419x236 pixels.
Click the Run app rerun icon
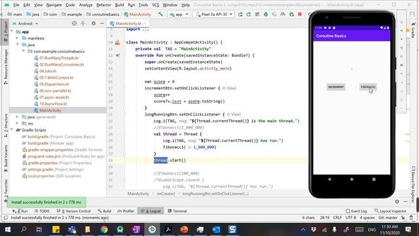(240, 14)
